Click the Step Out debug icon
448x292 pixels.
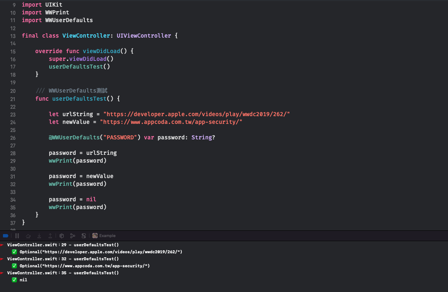click(50, 236)
